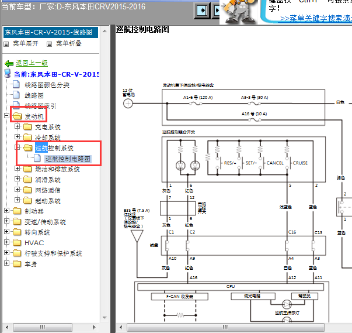
Task: Expand the 制动器 node
Action: [x=7, y=210]
